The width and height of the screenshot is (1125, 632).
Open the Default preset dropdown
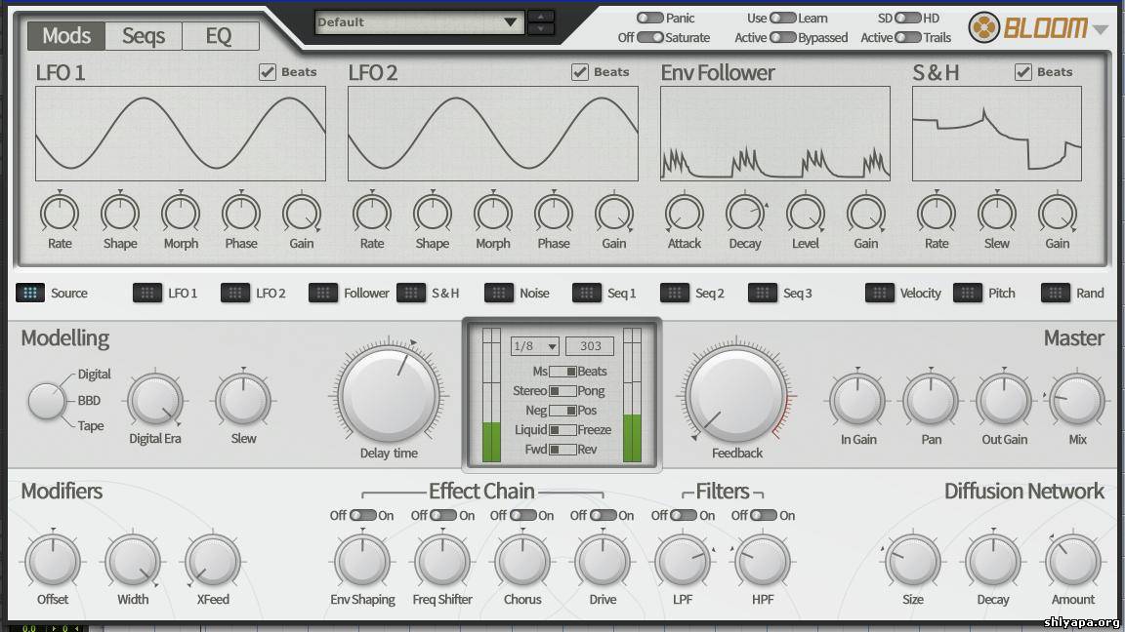(x=419, y=22)
